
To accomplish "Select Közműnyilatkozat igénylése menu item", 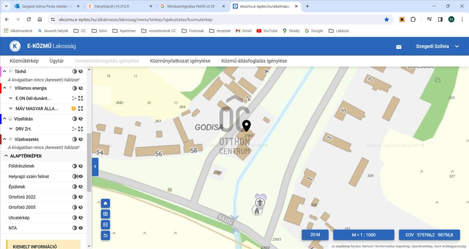I will click(x=180, y=61).
